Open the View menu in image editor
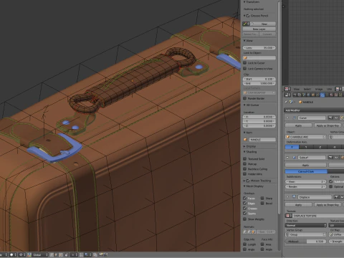Image resolution: width=344 pixels, height=258 pixels. point(297,89)
